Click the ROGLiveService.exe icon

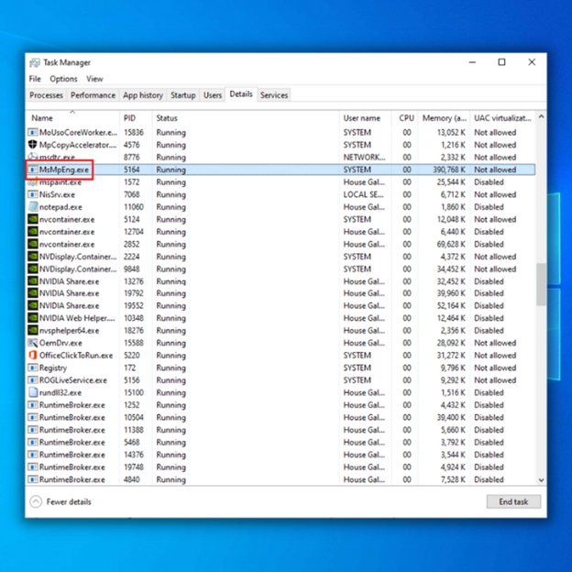[33, 380]
